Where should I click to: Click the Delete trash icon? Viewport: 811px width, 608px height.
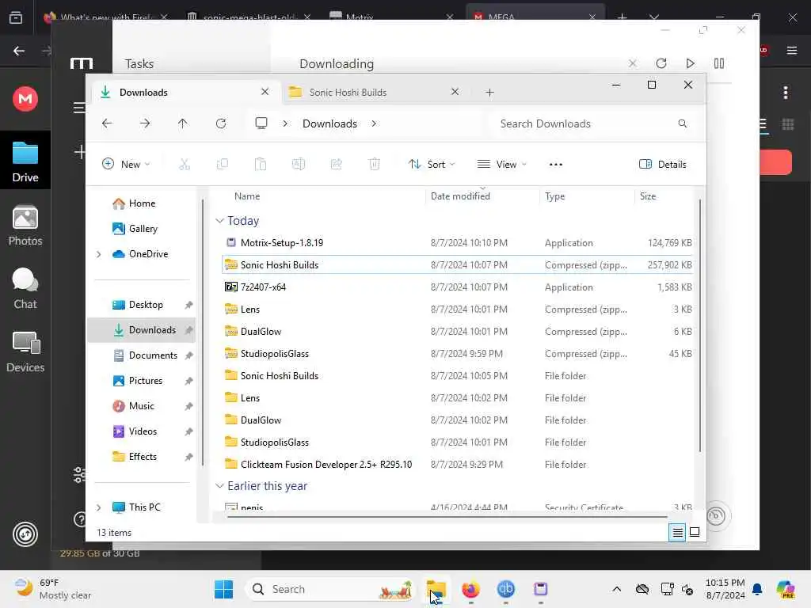tap(375, 165)
